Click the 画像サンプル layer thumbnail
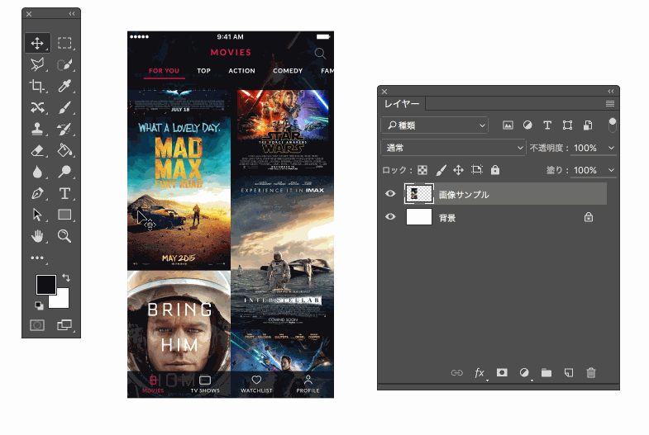The height and width of the screenshot is (435, 649). [x=419, y=194]
